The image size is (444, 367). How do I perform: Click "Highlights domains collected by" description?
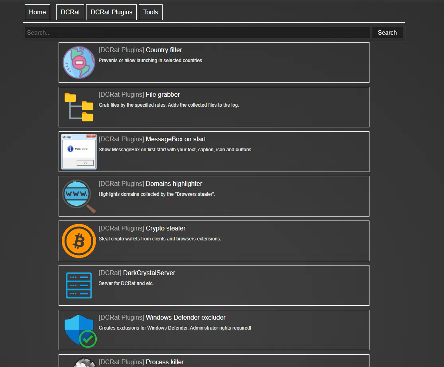157,194
